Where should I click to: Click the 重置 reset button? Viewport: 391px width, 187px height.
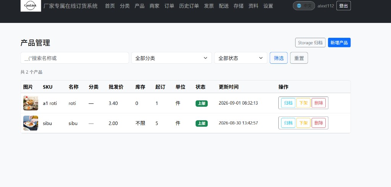click(299, 58)
